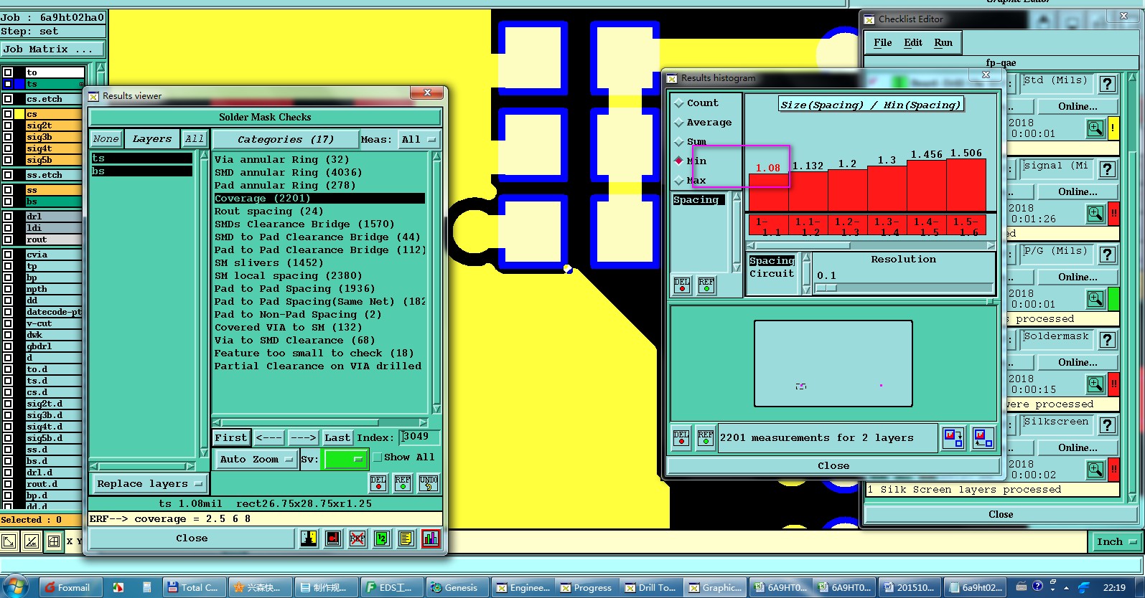Close the Results histogram via Close button
The image size is (1145, 598).
tap(833, 466)
